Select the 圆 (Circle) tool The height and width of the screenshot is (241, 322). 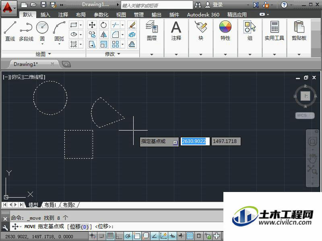point(42,31)
